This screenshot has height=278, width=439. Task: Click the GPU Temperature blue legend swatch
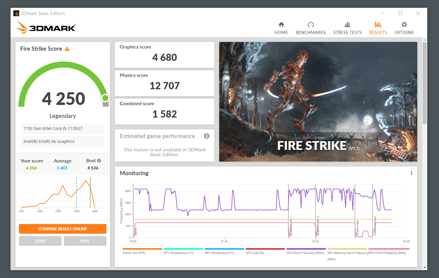click(224, 249)
